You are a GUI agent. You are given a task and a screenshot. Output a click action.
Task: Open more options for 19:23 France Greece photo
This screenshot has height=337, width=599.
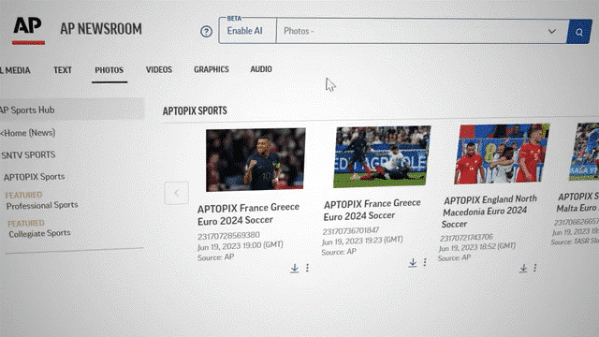click(x=425, y=262)
